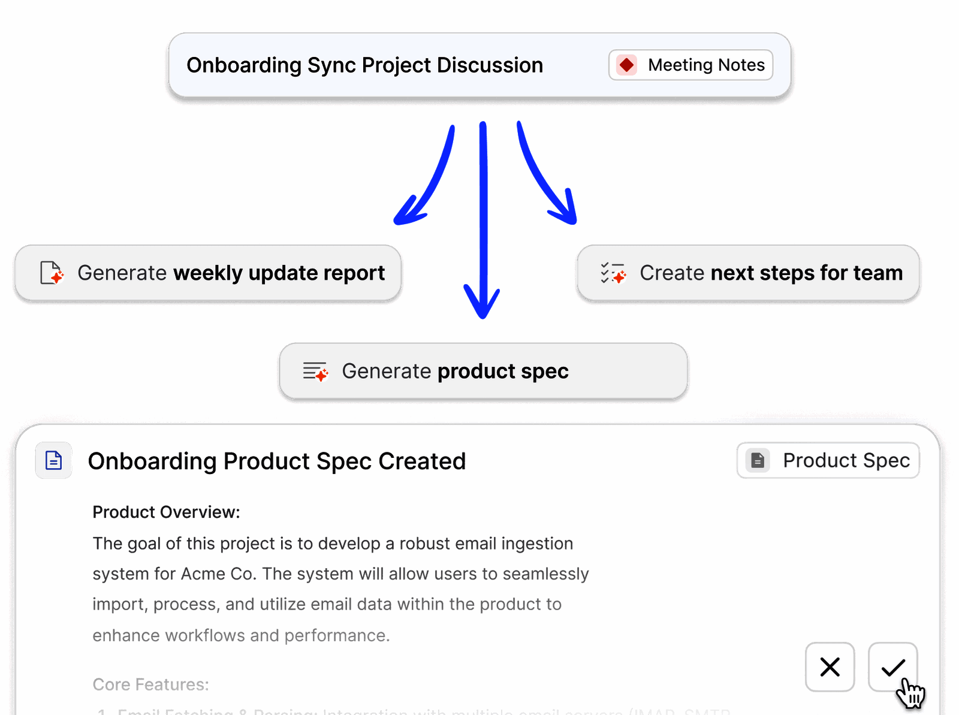Select the "Onboarding Sync Project Discussion" title
This screenshot has height=715, width=959.
364,65
